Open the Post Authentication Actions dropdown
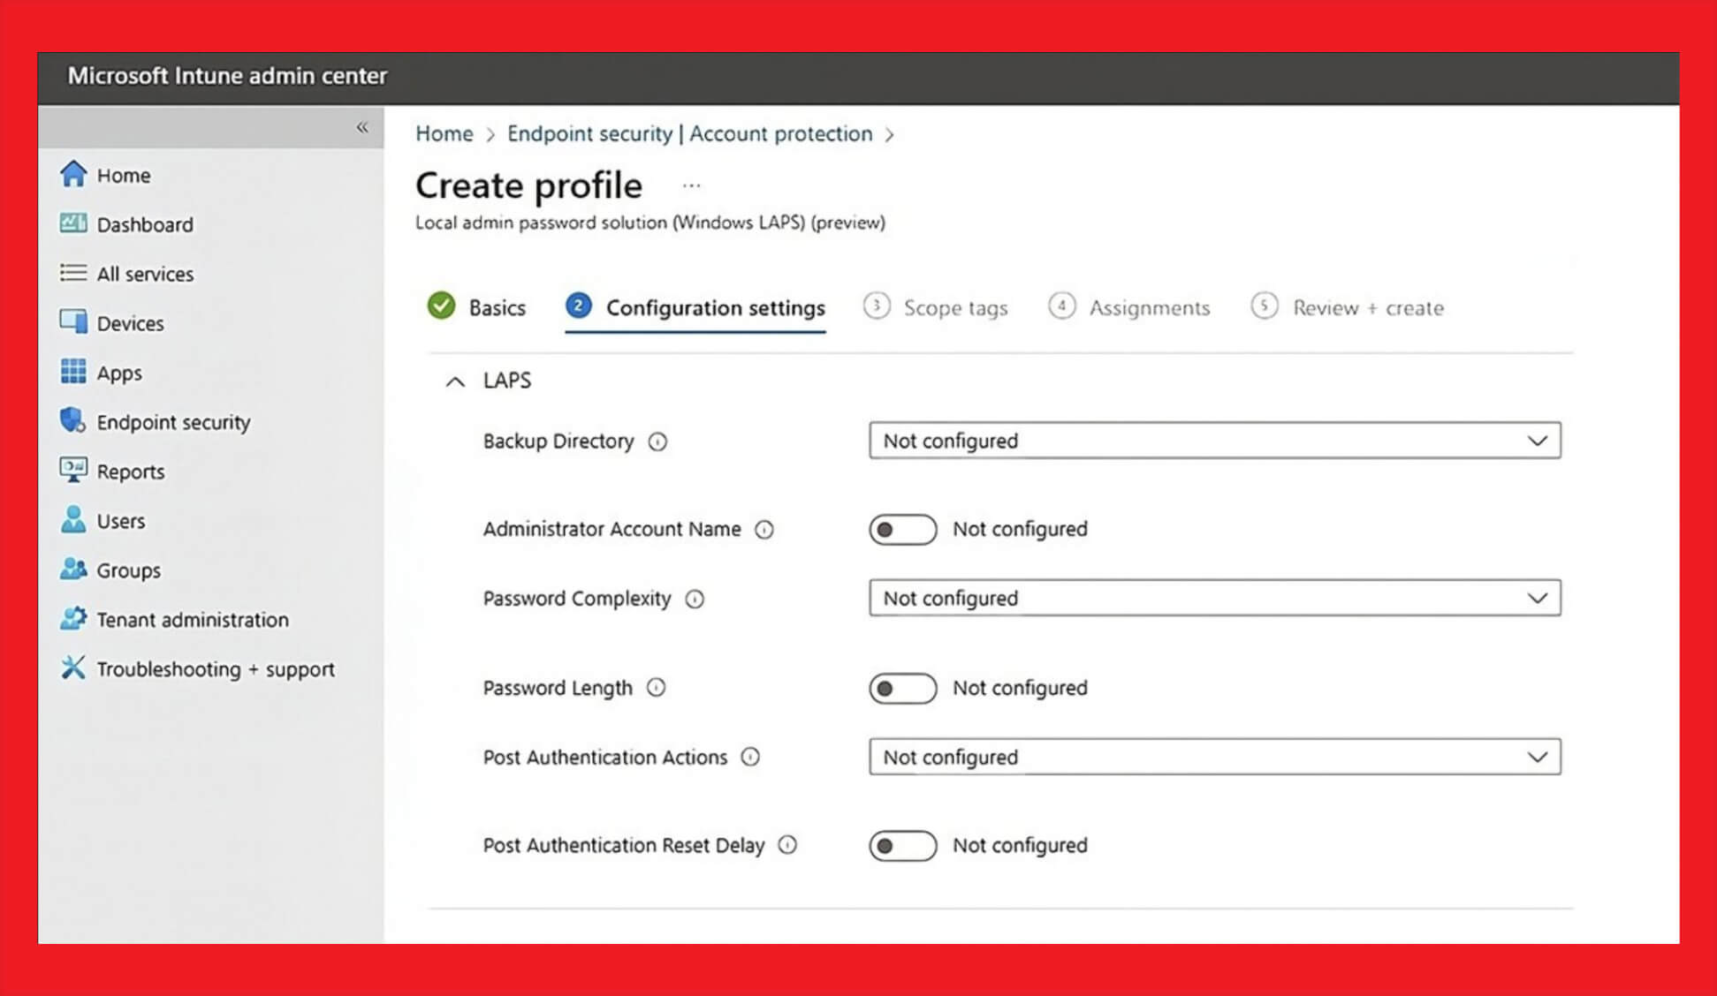 pos(1215,757)
